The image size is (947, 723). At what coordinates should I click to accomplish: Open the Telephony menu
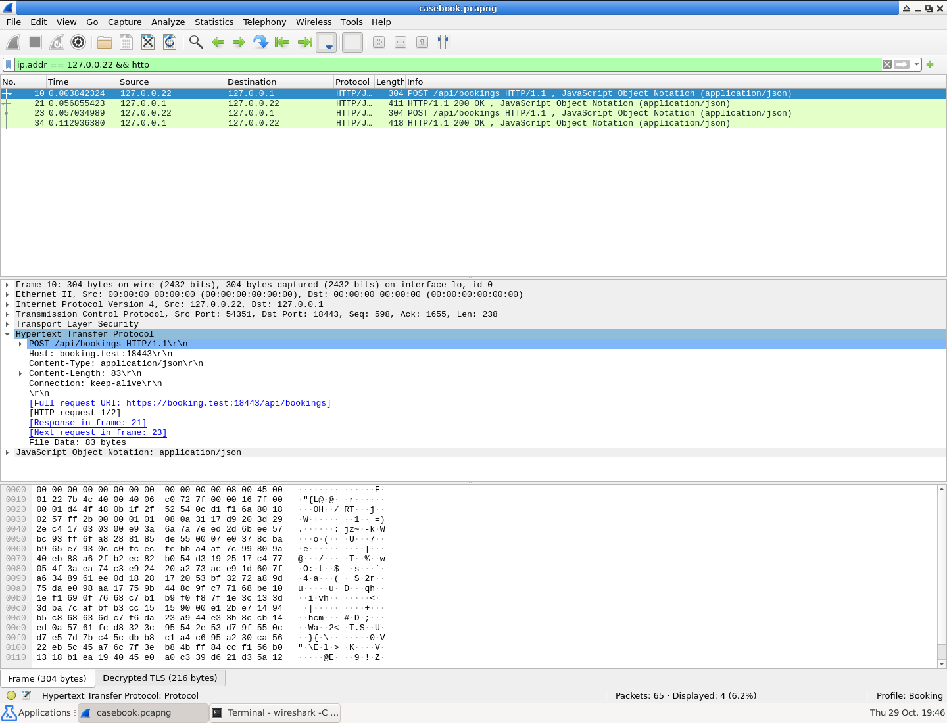pos(264,22)
